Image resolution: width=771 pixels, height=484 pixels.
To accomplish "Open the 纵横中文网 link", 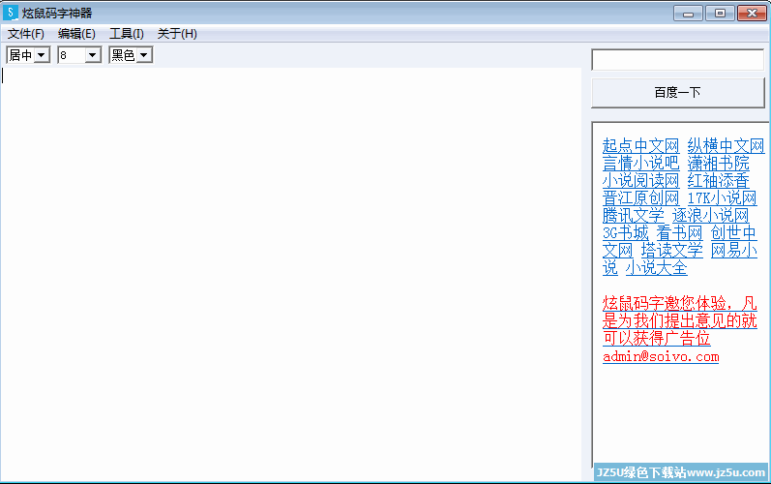I will coord(726,145).
